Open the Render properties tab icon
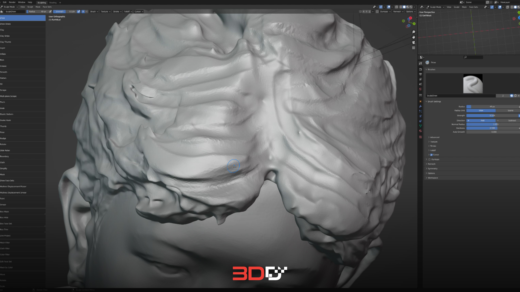The width and height of the screenshot is (520, 292). [420, 69]
